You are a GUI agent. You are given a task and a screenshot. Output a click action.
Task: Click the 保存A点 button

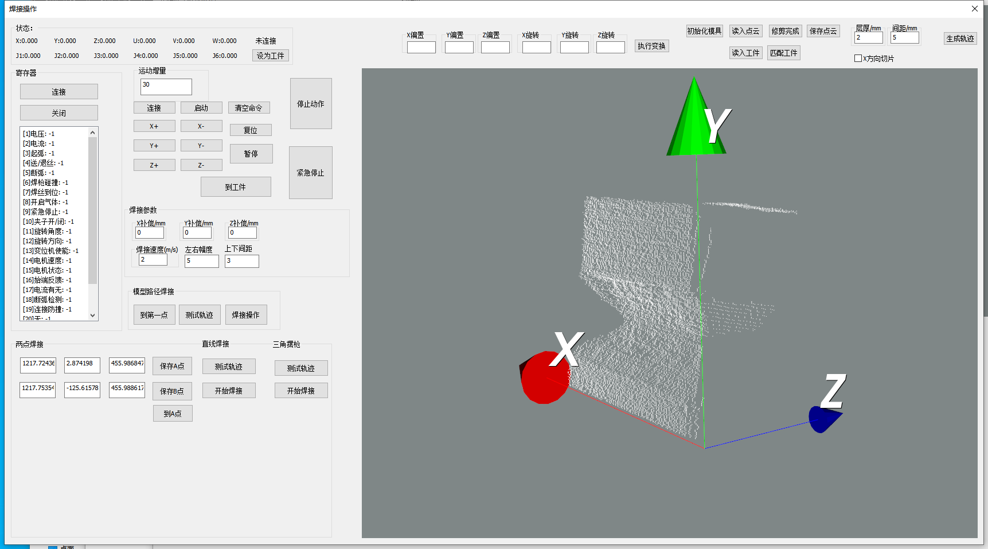(172, 366)
